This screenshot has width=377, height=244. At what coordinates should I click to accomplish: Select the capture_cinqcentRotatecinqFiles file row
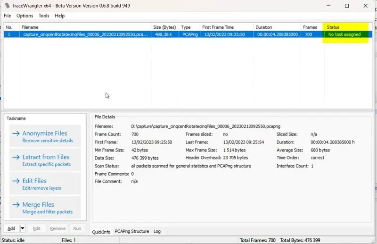[x=188, y=34]
